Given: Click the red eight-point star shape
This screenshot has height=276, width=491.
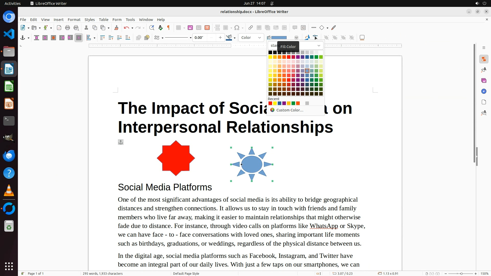Looking at the screenshot, I should click(176, 158).
